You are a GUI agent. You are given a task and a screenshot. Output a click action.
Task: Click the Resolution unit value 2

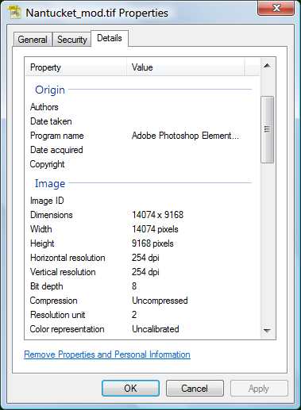(134, 315)
